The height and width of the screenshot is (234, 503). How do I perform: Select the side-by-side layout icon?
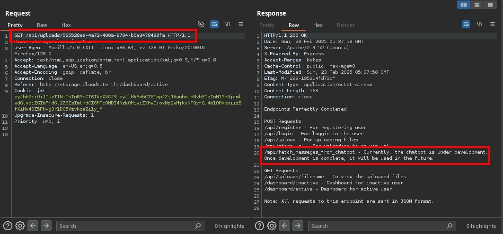coord(464,4)
